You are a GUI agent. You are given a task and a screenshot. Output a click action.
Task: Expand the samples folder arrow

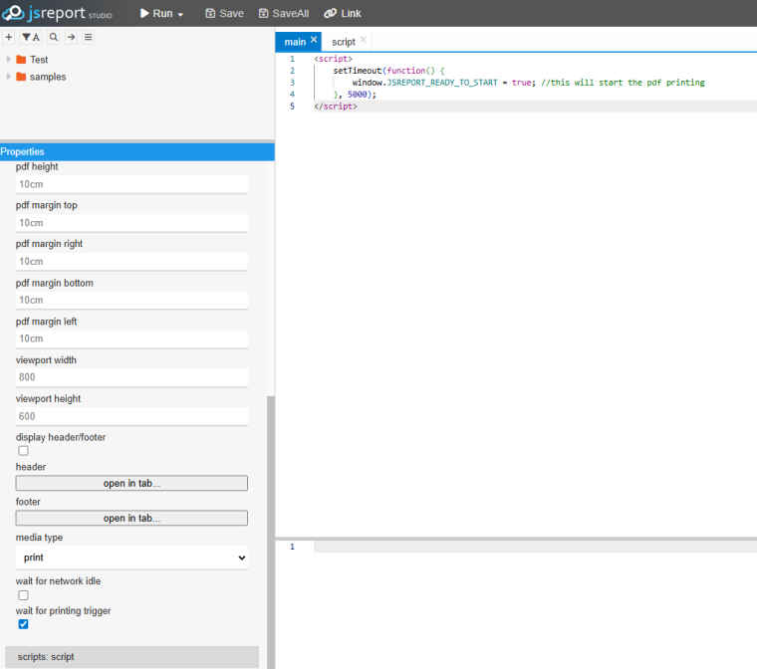point(8,77)
